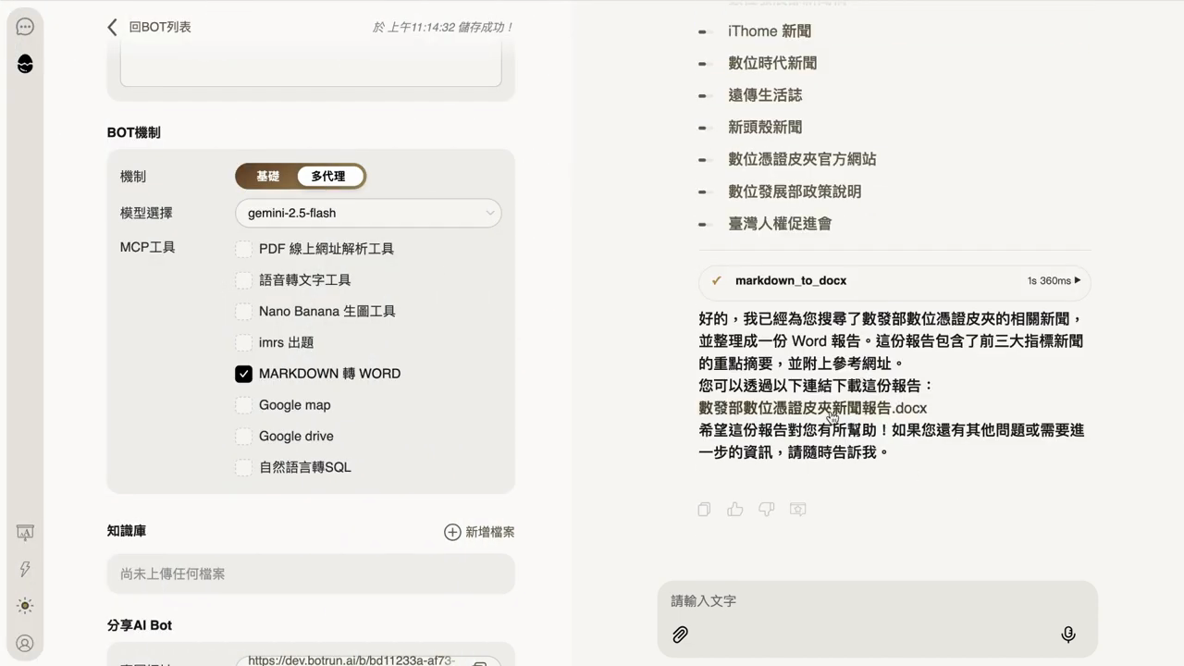Select the 多代理 mechanism option
This screenshot has width=1184, height=666.
tap(329, 176)
